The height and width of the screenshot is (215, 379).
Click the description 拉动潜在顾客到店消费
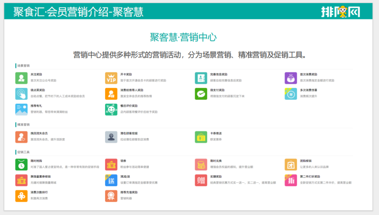[x=135, y=140]
